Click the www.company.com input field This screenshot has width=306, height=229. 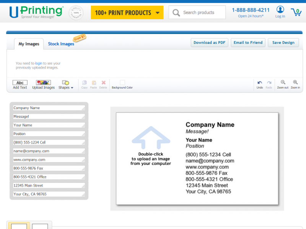[x=49, y=160]
